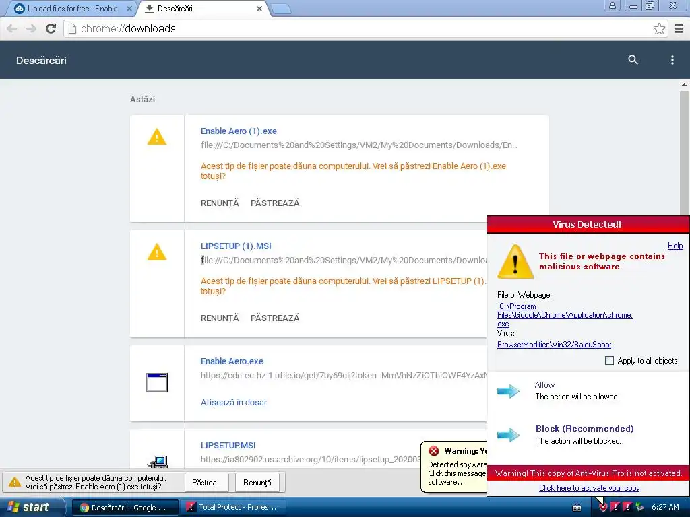
Task: Open the Enable Aero (1).exe file link
Action: [x=239, y=131]
